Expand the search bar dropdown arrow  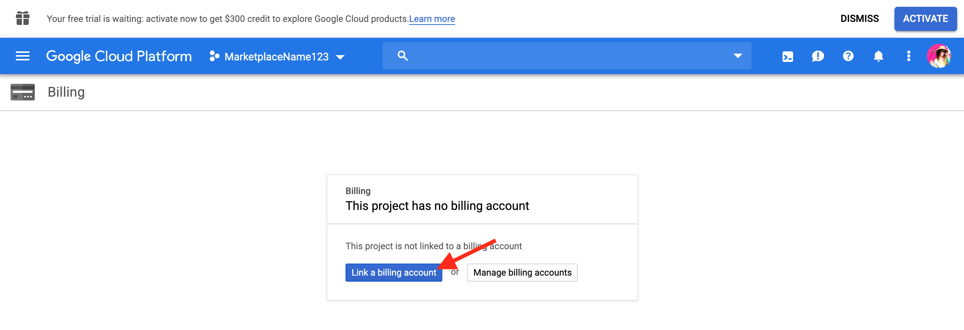pos(738,56)
